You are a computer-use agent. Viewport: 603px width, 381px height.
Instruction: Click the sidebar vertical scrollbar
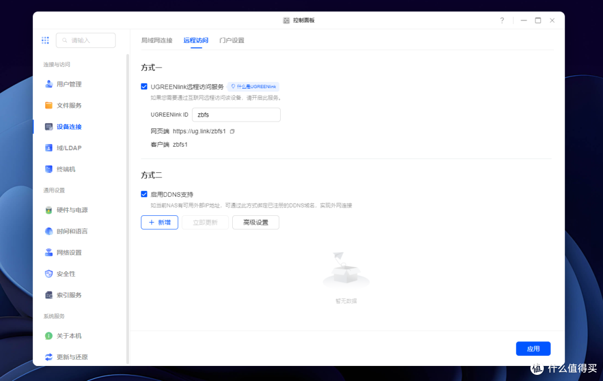point(128,209)
